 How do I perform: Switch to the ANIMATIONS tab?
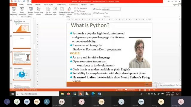tap(61, 5)
